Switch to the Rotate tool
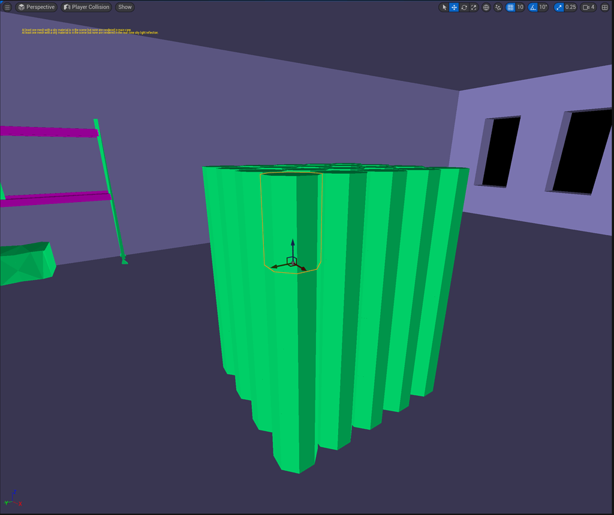This screenshot has width=614, height=515. pos(464,7)
